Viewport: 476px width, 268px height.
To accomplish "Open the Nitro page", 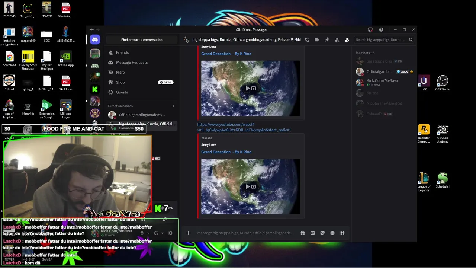I will point(141,72).
